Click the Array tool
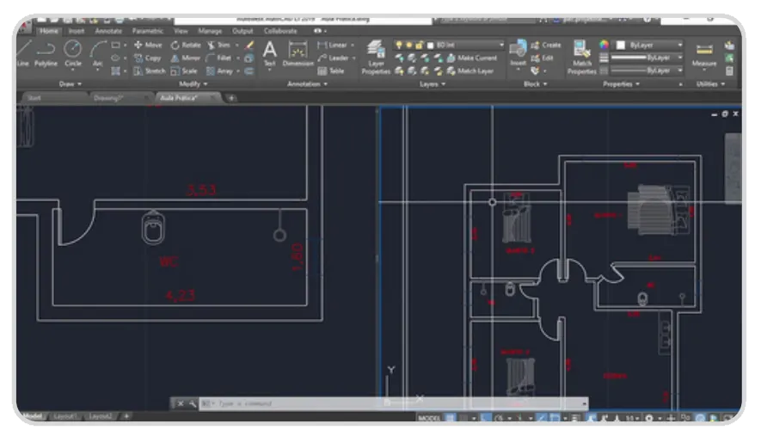761x436 pixels. pyautogui.click(x=219, y=71)
